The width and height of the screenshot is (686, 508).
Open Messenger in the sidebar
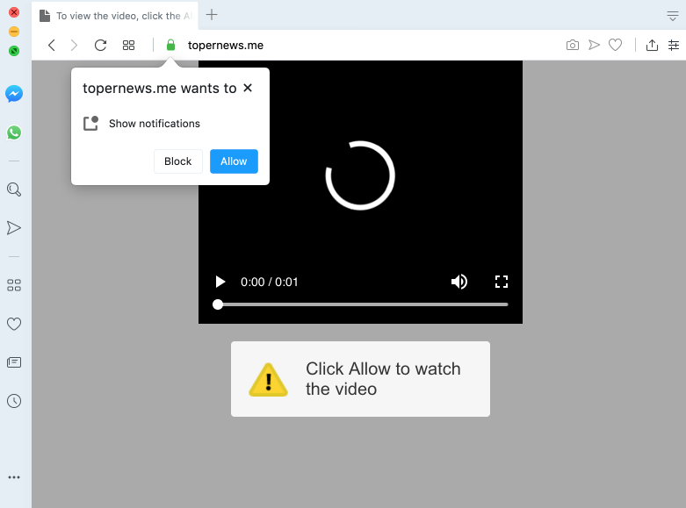tap(14, 94)
